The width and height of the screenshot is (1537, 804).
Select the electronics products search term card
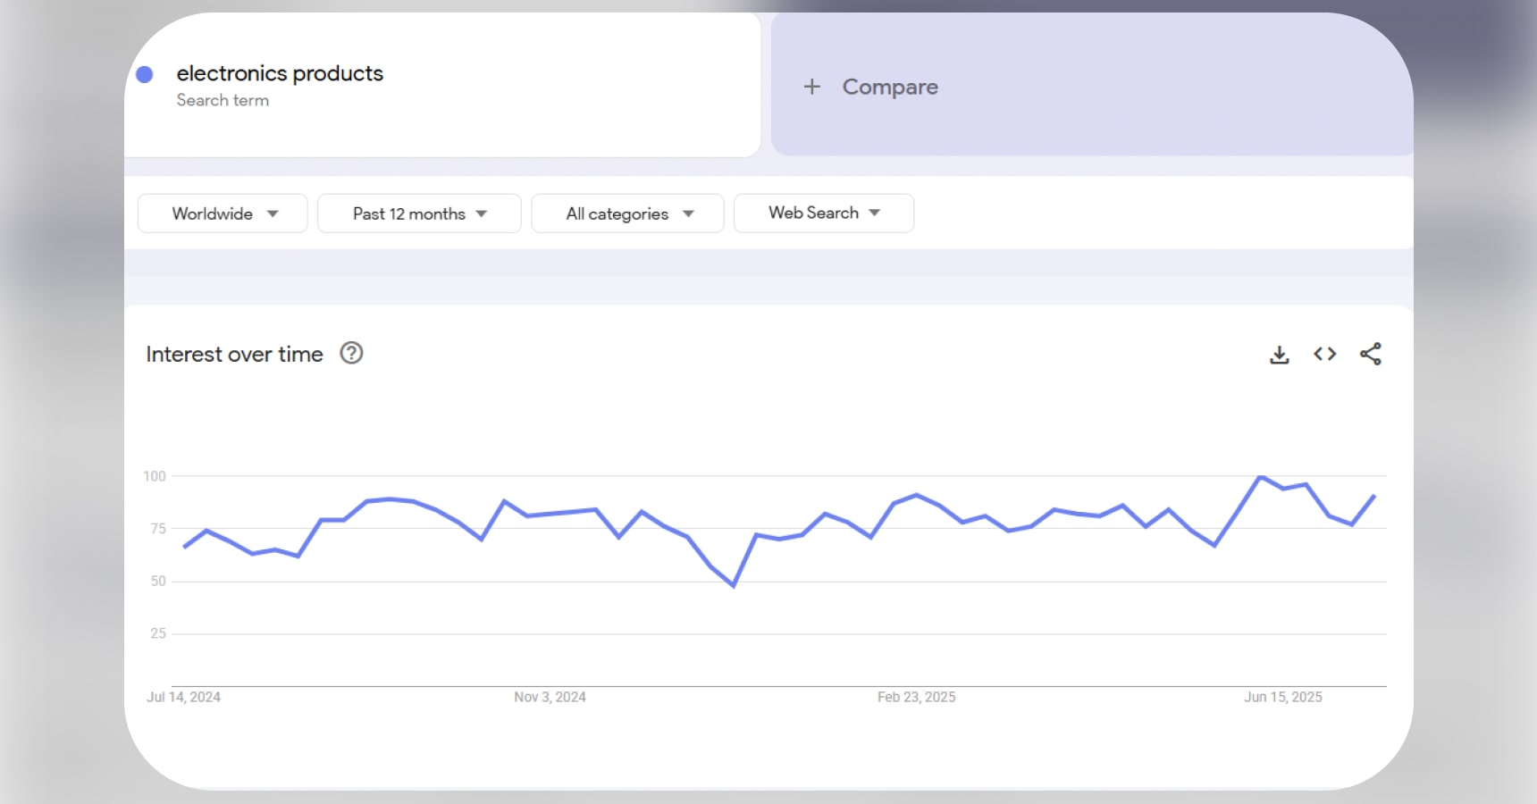[x=280, y=73]
